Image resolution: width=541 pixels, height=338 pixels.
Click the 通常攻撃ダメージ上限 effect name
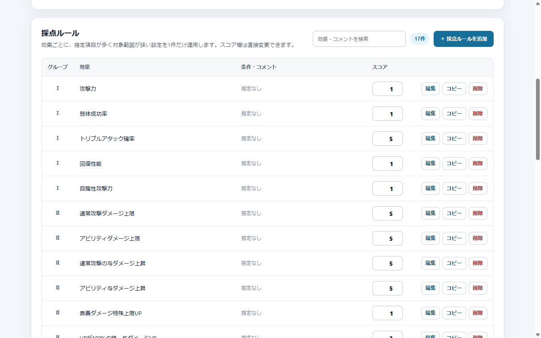click(107, 213)
